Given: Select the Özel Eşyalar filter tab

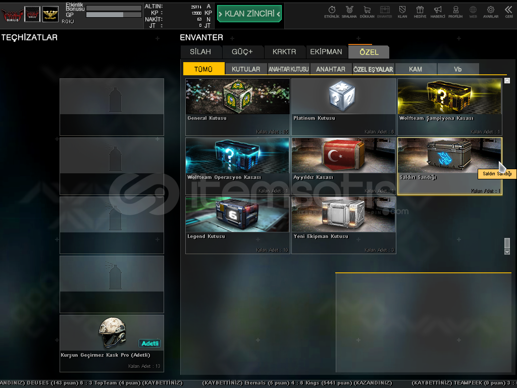Looking at the screenshot, I should (373, 69).
